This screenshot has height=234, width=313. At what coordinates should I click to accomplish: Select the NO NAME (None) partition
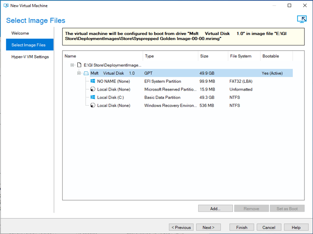[x=113, y=81]
